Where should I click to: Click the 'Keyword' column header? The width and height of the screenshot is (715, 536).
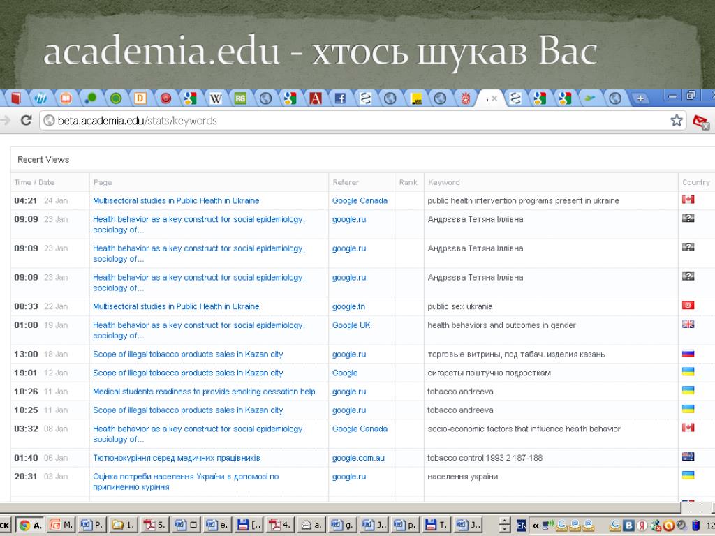pos(443,182)
